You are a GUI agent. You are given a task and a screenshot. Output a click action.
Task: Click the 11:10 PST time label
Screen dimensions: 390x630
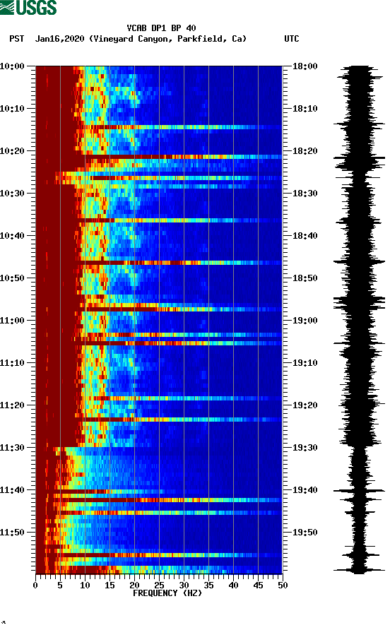[x=12, y=363]
